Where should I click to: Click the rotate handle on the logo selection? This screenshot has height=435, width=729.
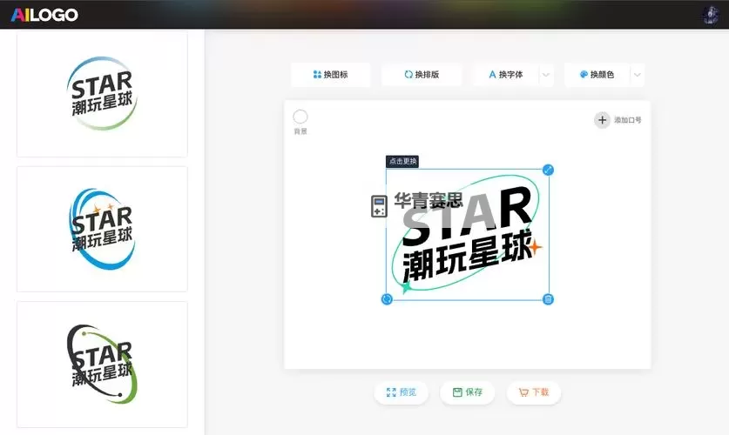[387, 299]
